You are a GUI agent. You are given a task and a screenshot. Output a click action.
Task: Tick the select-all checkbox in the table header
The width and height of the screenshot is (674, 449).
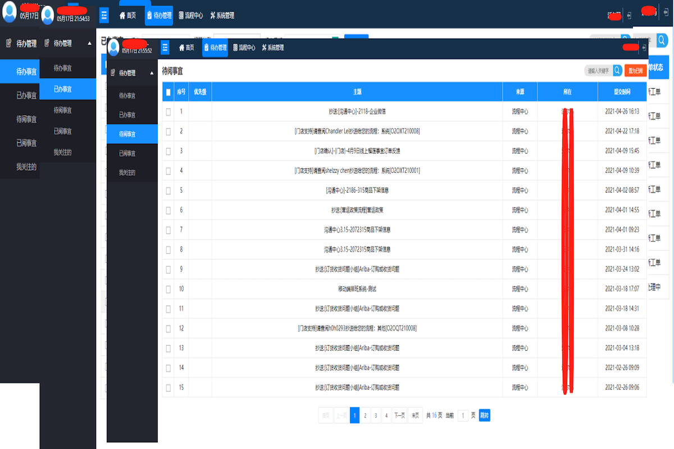[168, 92]
